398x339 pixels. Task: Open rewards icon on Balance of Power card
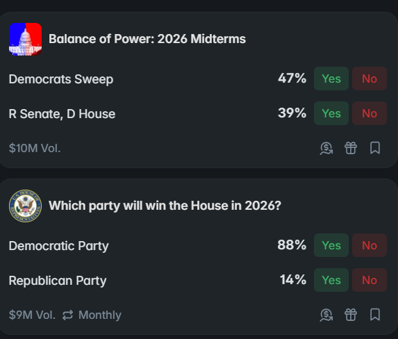pos(326,148)
